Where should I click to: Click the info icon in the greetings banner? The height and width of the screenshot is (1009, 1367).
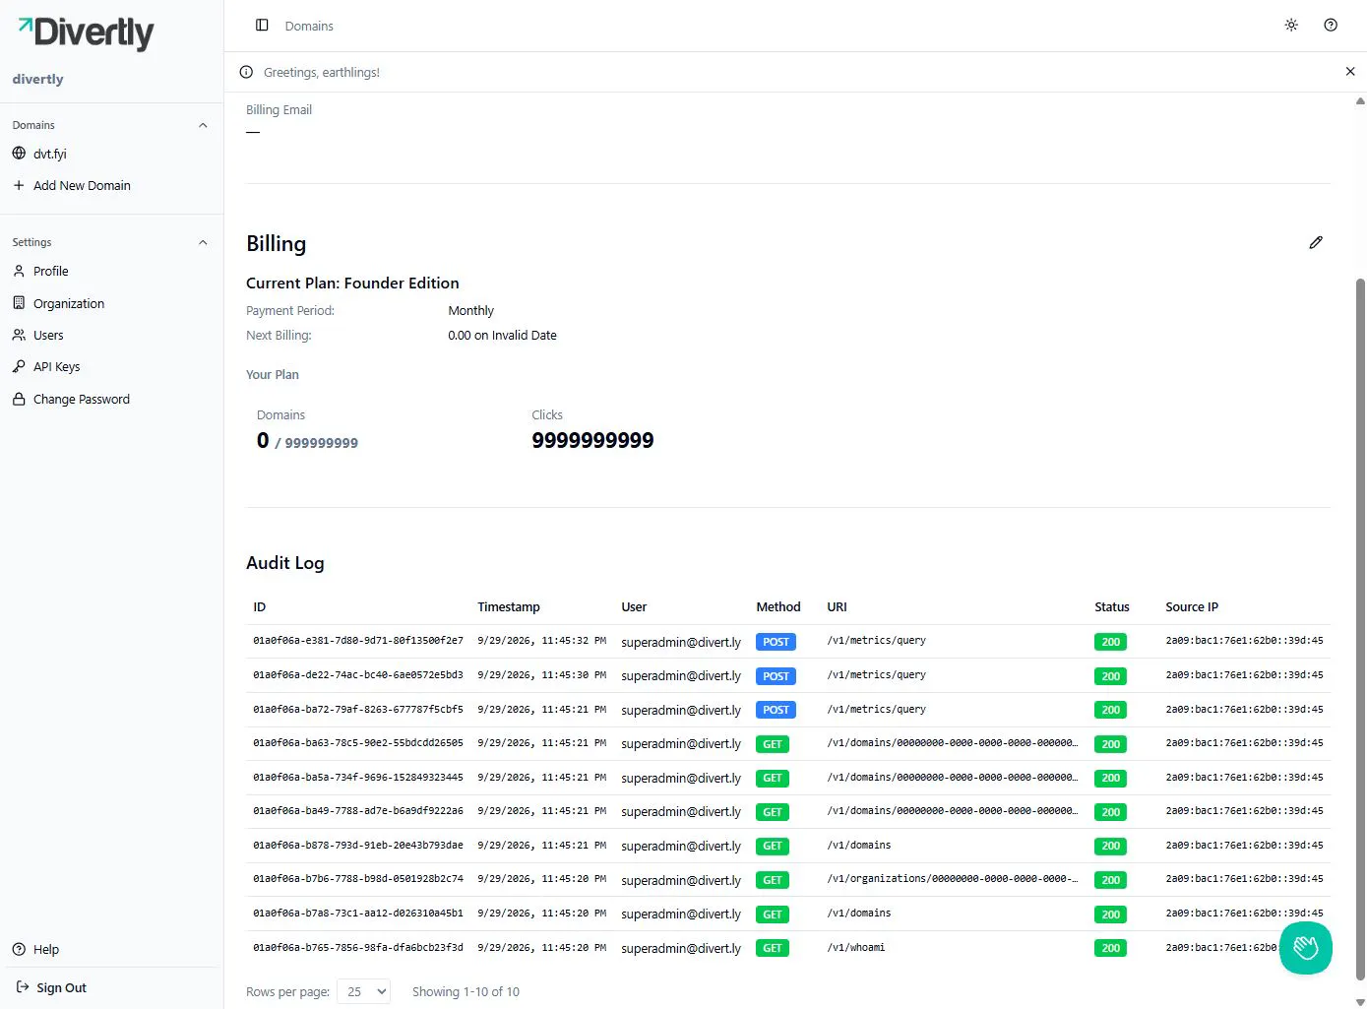point(247,72)
